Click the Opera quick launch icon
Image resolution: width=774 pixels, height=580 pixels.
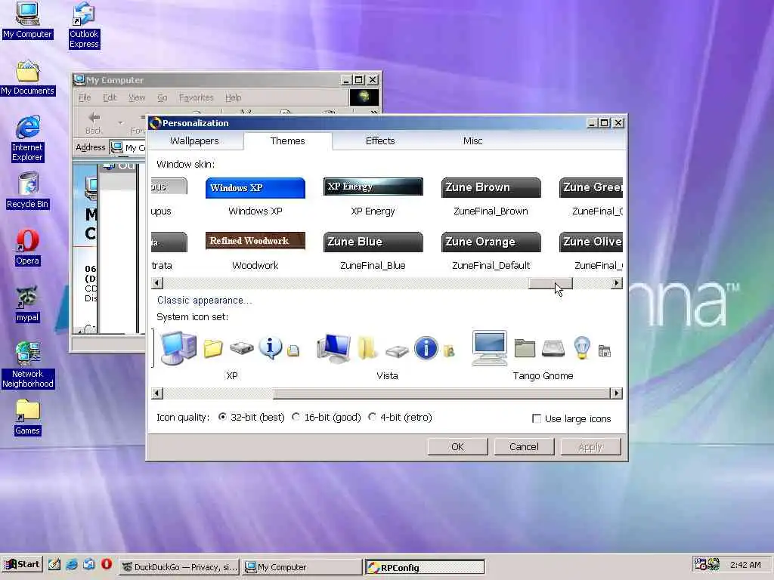click(x=107, y=564)
